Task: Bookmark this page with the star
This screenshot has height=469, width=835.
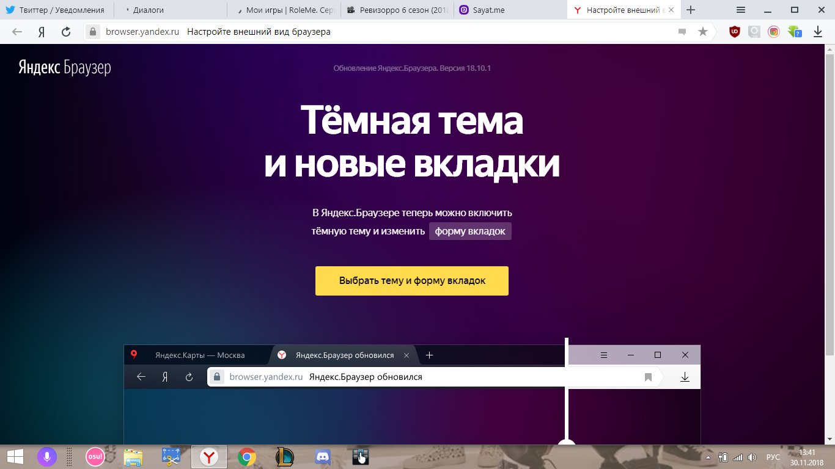Action: pos(703,32)
